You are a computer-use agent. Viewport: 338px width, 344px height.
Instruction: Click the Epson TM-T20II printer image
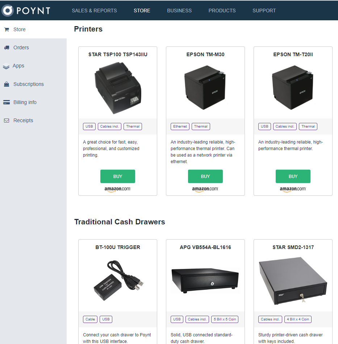click(293, 87)
